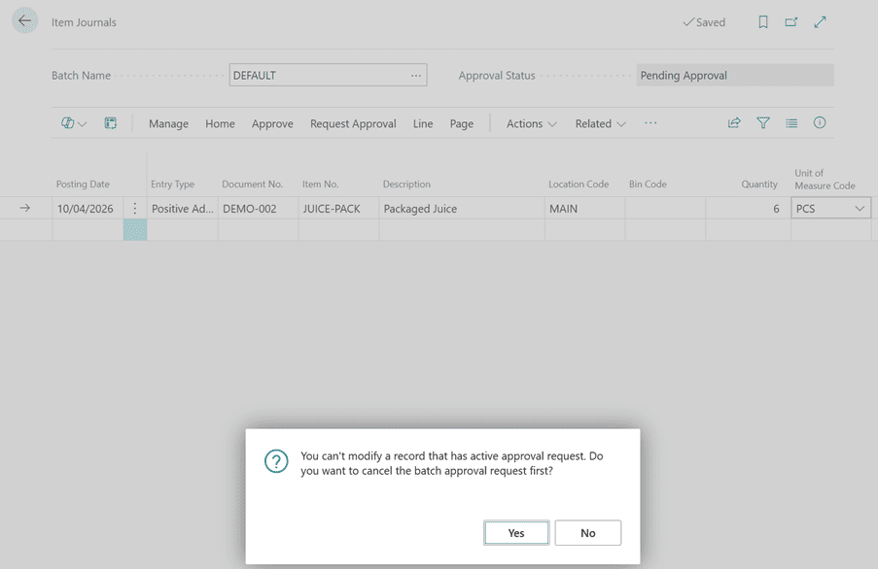Show more options ellipsis in toolbar
Viewport: 878px width, 569px height.
[650, 123]
